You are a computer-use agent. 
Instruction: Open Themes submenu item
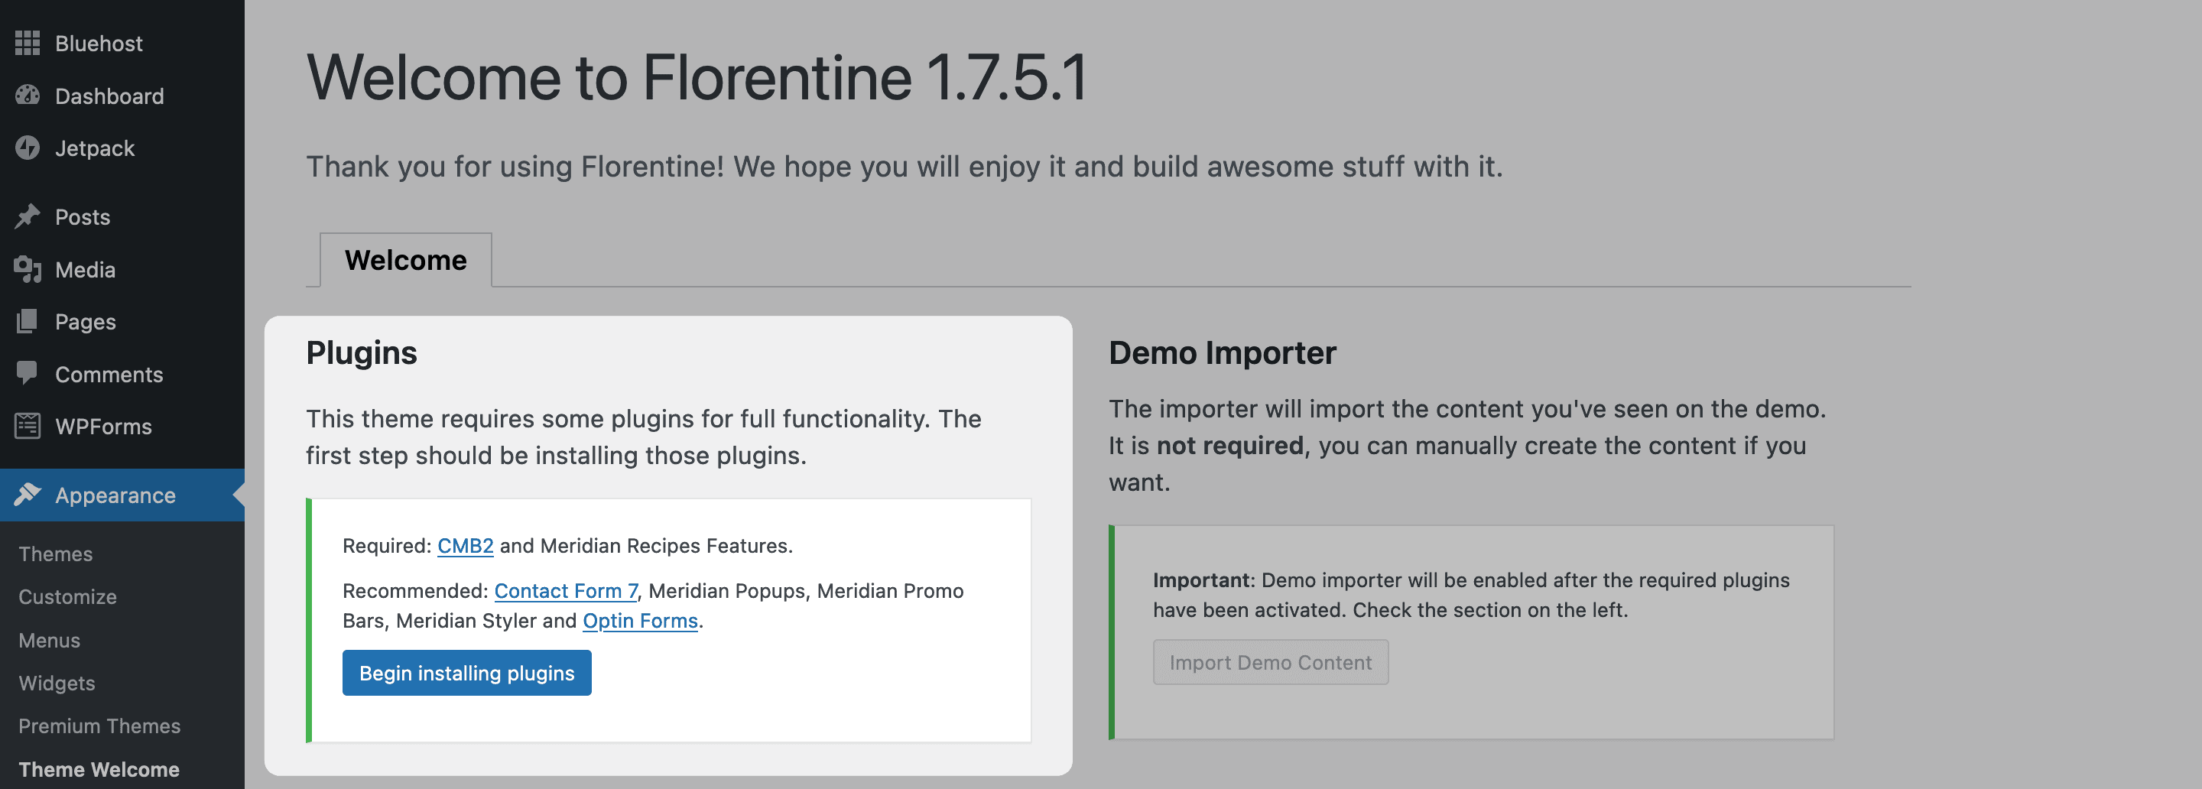click(x=56, y=554)
